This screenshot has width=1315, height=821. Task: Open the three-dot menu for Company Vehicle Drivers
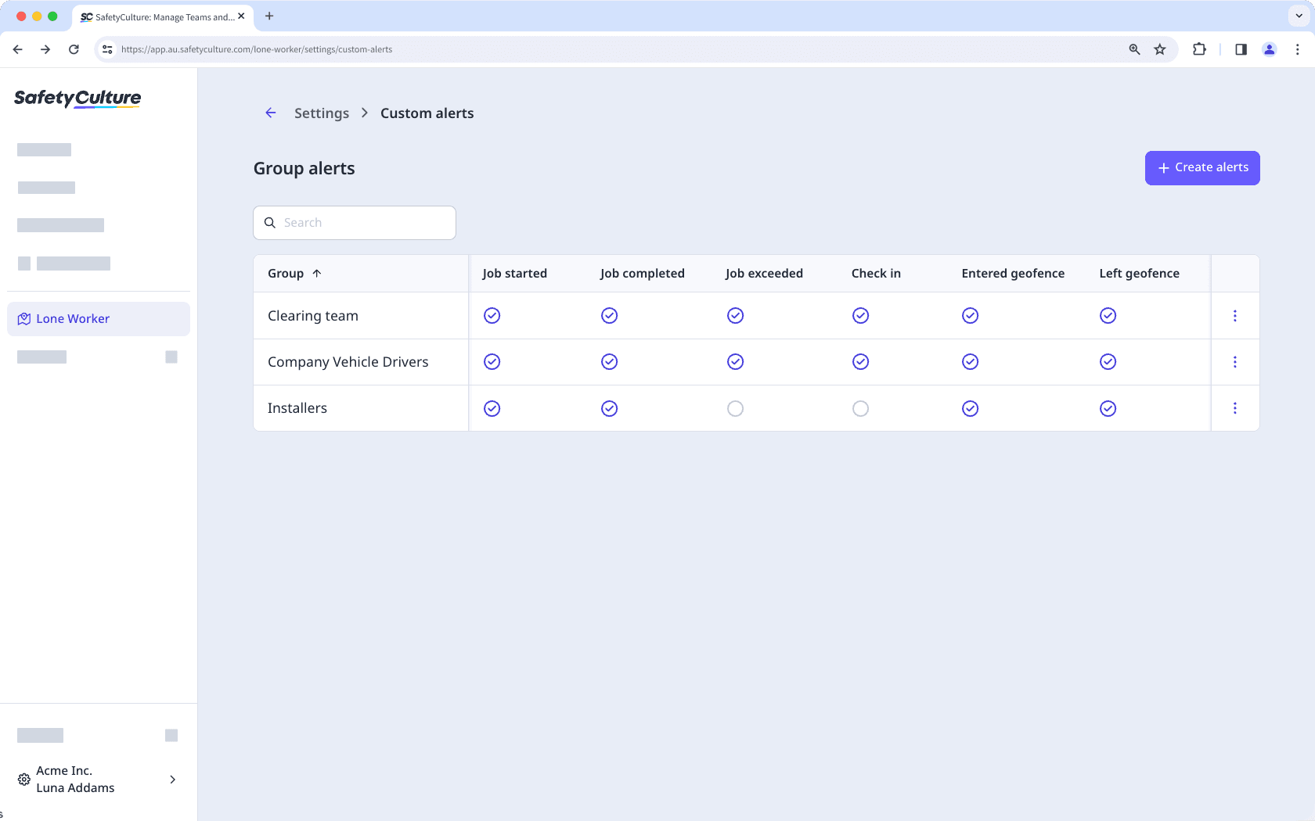1235,362
